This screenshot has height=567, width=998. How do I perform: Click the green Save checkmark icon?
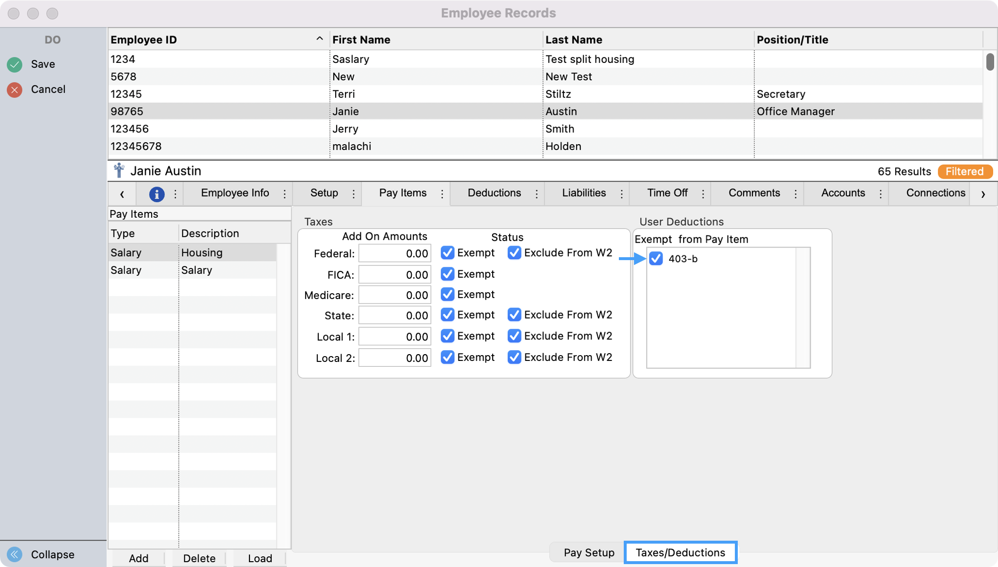(x=15, y=64)
